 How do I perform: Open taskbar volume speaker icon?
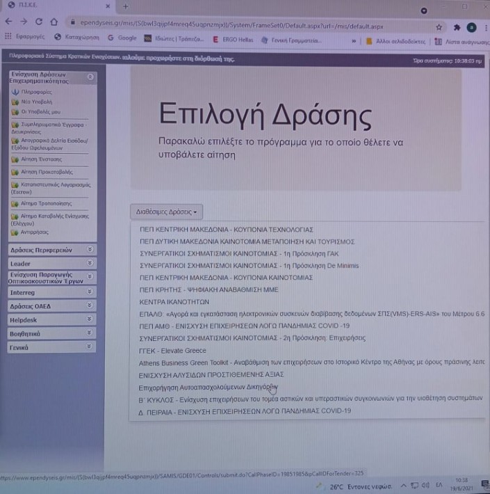425,485
